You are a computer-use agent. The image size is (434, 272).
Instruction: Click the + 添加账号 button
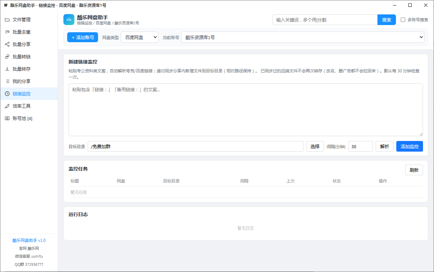[x=83, y=37]
